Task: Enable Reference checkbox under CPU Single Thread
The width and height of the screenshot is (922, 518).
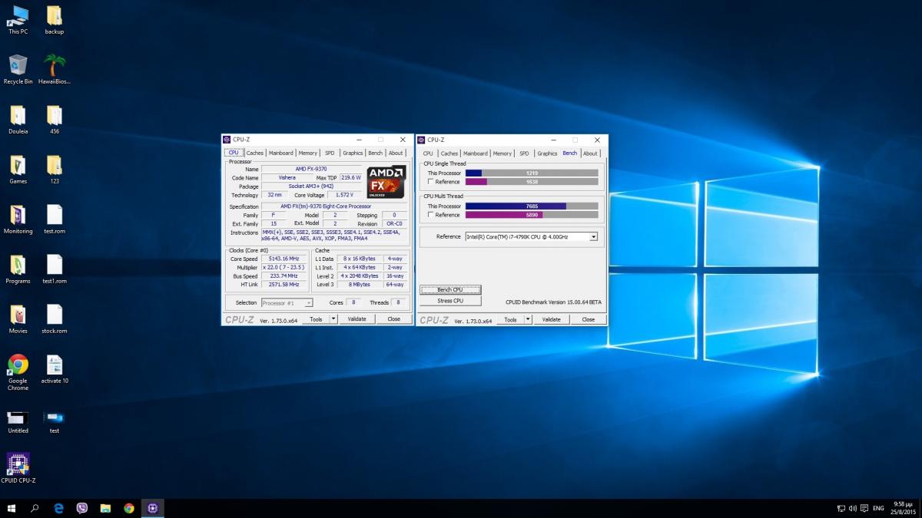Action: point(431,182)
